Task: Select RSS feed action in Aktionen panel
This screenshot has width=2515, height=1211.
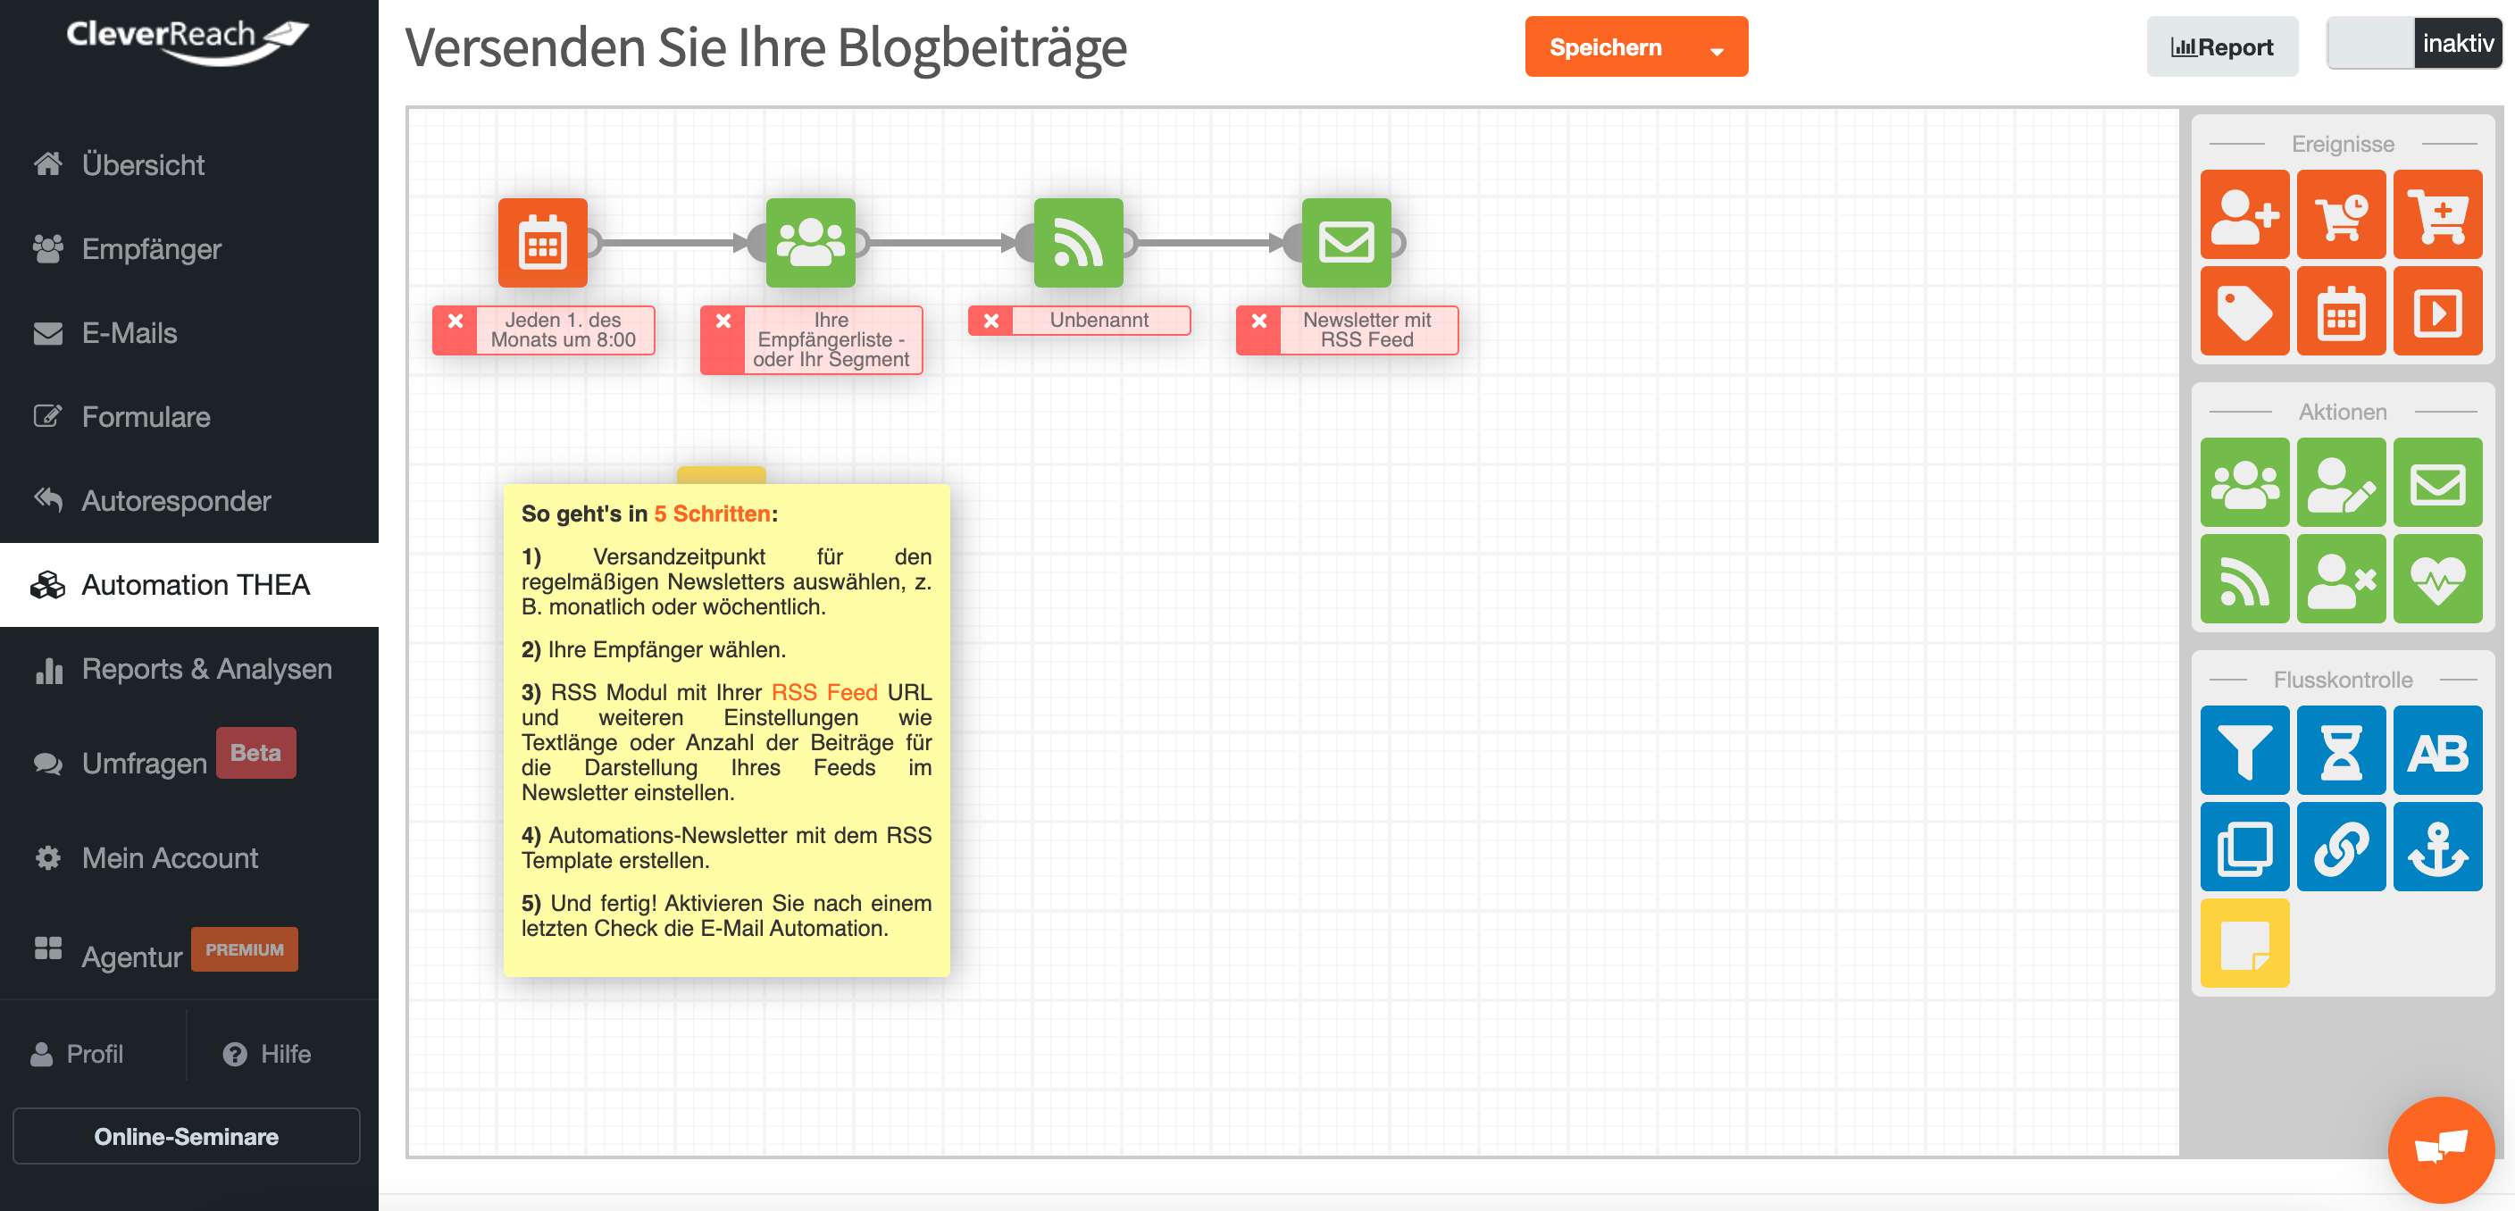Action: [2243, 579]
